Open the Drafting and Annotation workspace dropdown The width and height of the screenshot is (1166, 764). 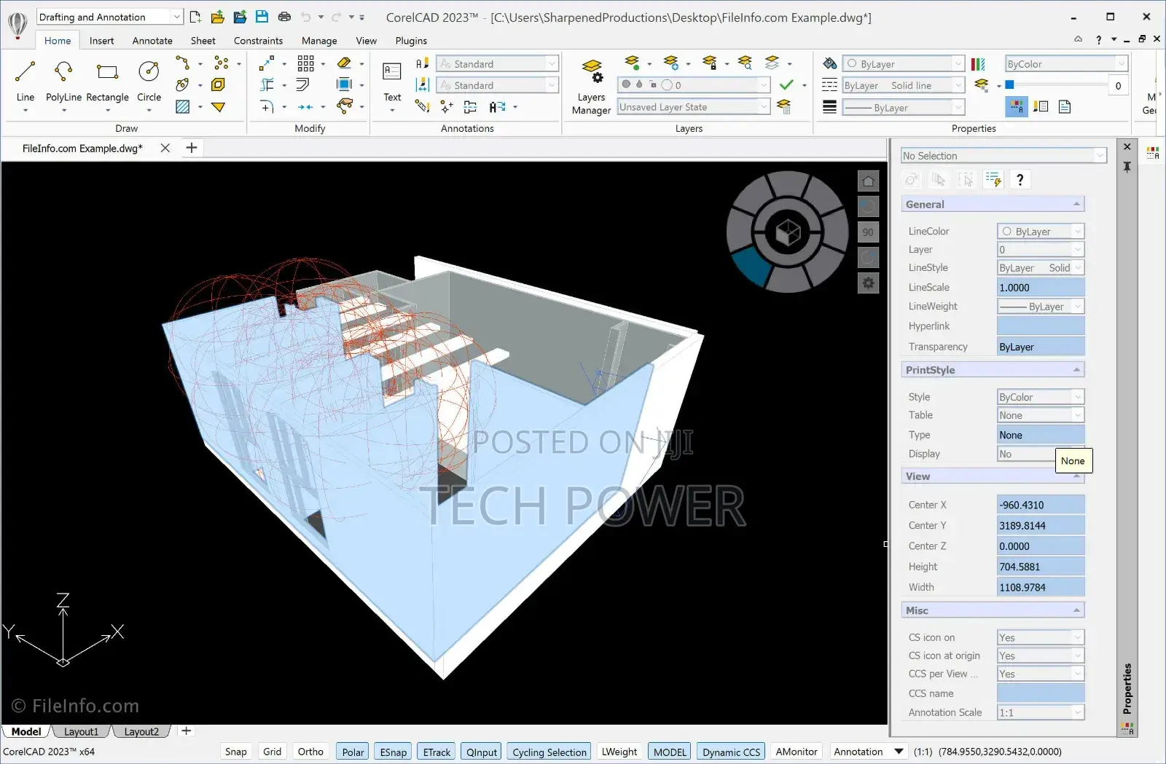[x=110, y=17]
